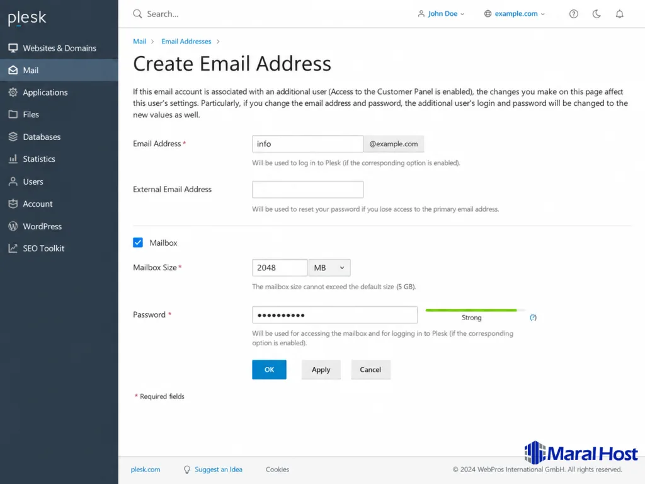Image resolution: width=645 pixels, height=484 pixels.
Task: Click the Email Address input with info
Action: [x=307, y=144]
